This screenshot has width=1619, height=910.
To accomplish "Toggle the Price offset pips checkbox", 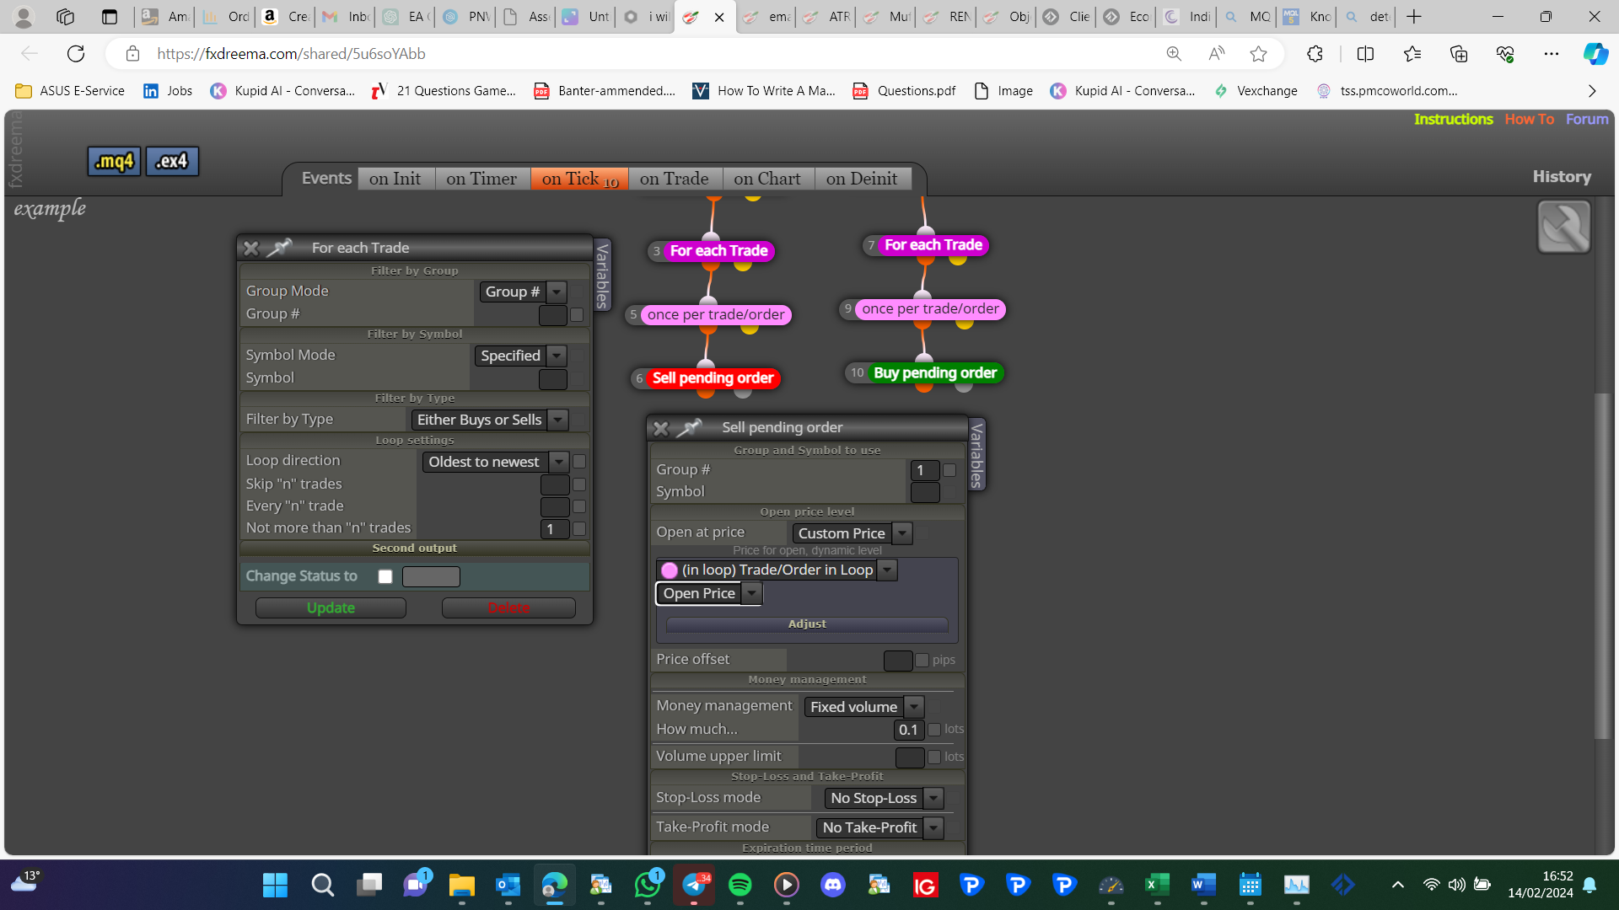I will [922, 661].
